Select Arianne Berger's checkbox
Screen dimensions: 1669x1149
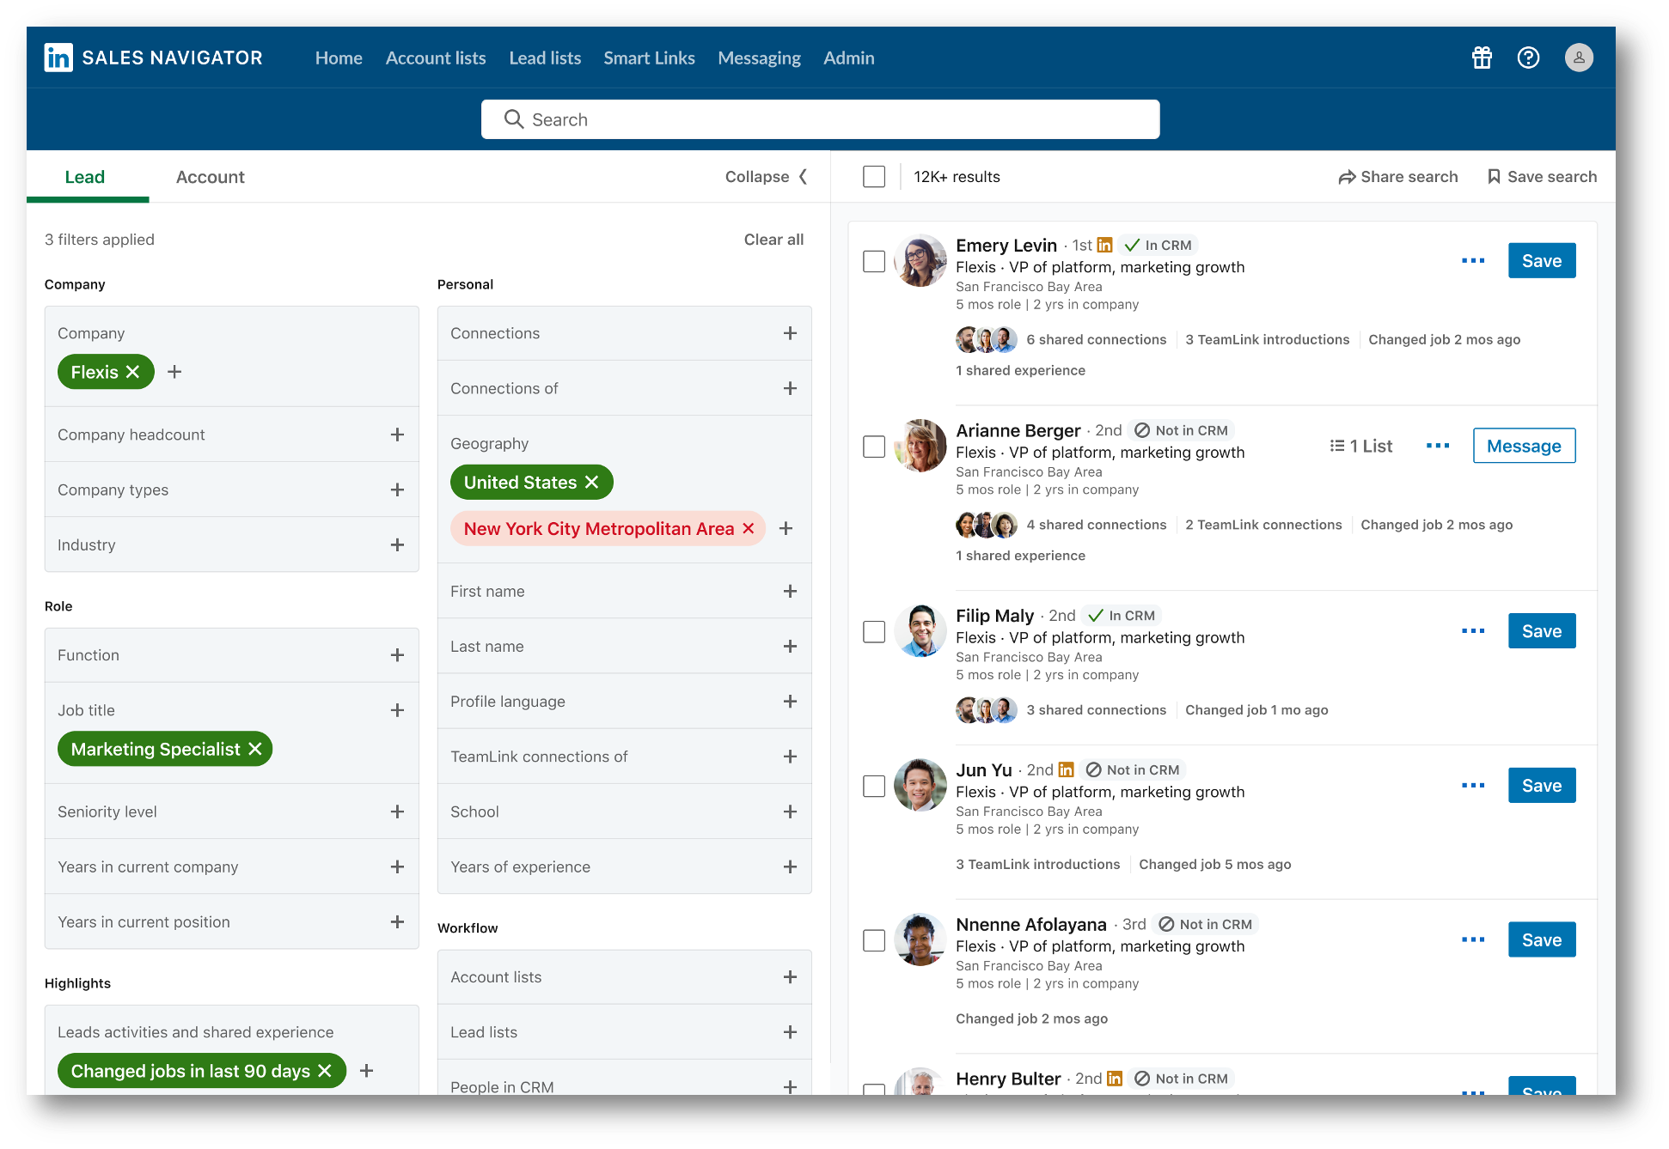click(874, 447)
